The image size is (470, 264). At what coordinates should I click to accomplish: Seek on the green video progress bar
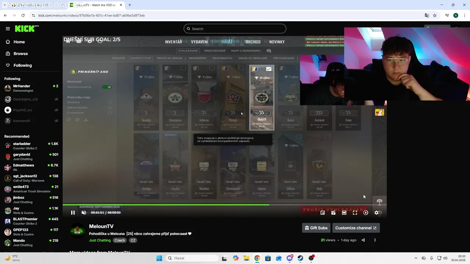click(x=224, y=205)
